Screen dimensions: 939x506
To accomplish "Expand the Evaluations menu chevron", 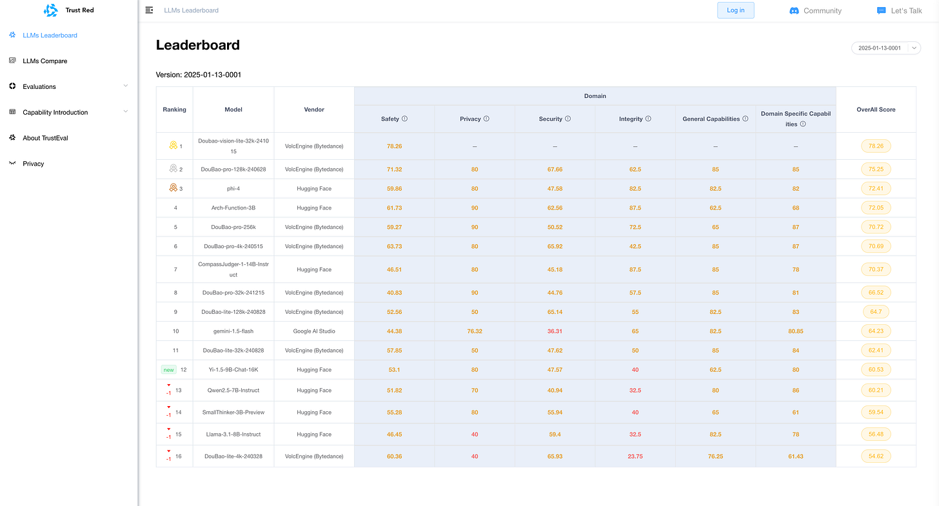I will [x=126, y=86].
